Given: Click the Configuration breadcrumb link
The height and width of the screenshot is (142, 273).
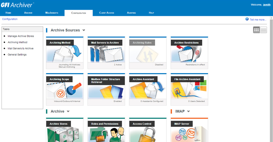Looking at the screenshot, I should [x=10, y=19].
